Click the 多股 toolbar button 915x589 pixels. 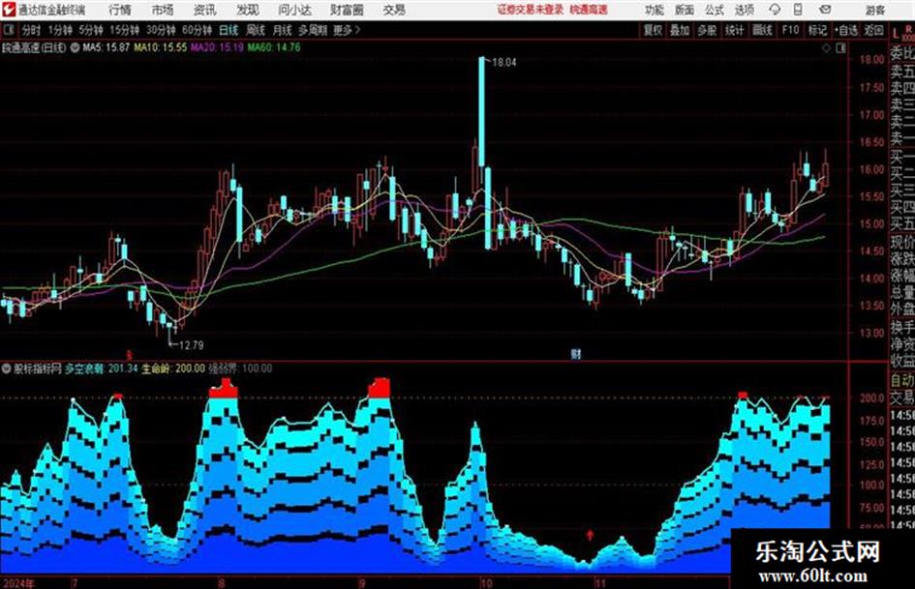pos(707,30)
